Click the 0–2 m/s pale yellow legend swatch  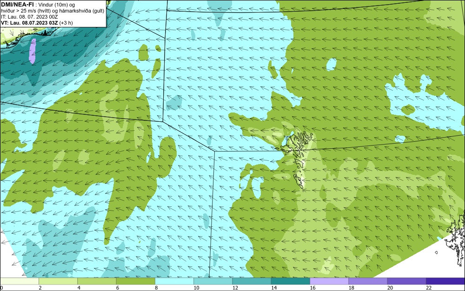19,281
